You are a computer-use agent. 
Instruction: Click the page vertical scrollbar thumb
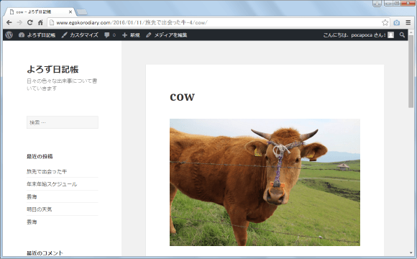coord(411,72)
